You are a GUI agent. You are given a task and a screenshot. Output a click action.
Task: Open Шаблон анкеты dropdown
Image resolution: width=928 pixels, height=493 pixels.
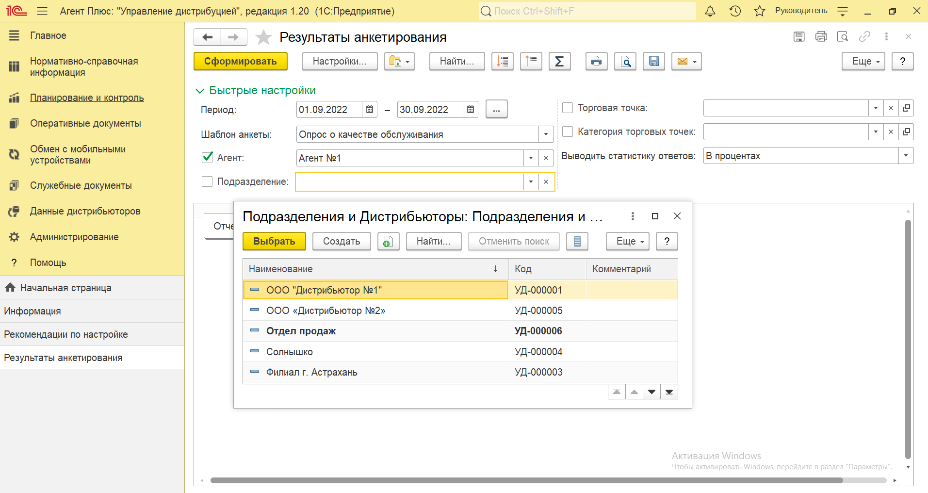546,134
